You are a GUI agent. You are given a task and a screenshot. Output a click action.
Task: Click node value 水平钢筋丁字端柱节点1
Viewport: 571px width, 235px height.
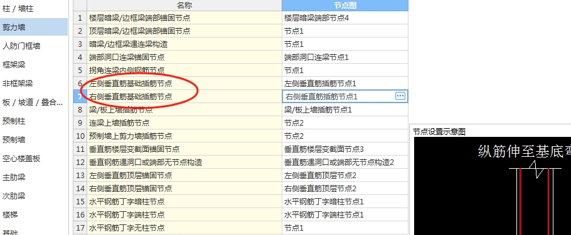345,215
